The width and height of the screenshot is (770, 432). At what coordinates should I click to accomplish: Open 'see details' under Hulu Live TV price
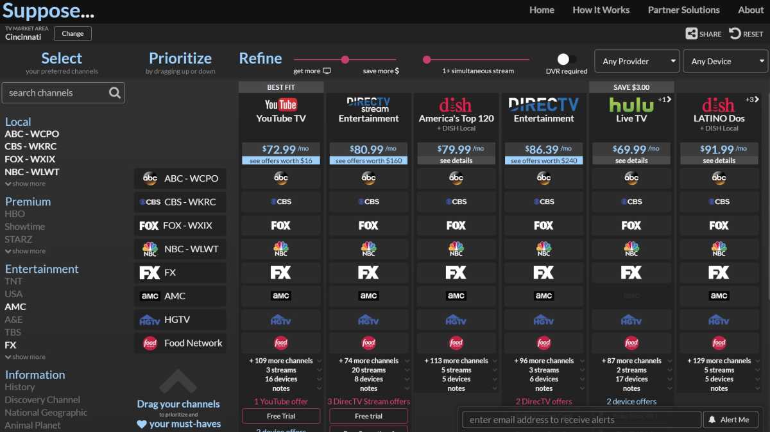pos(631,160)
